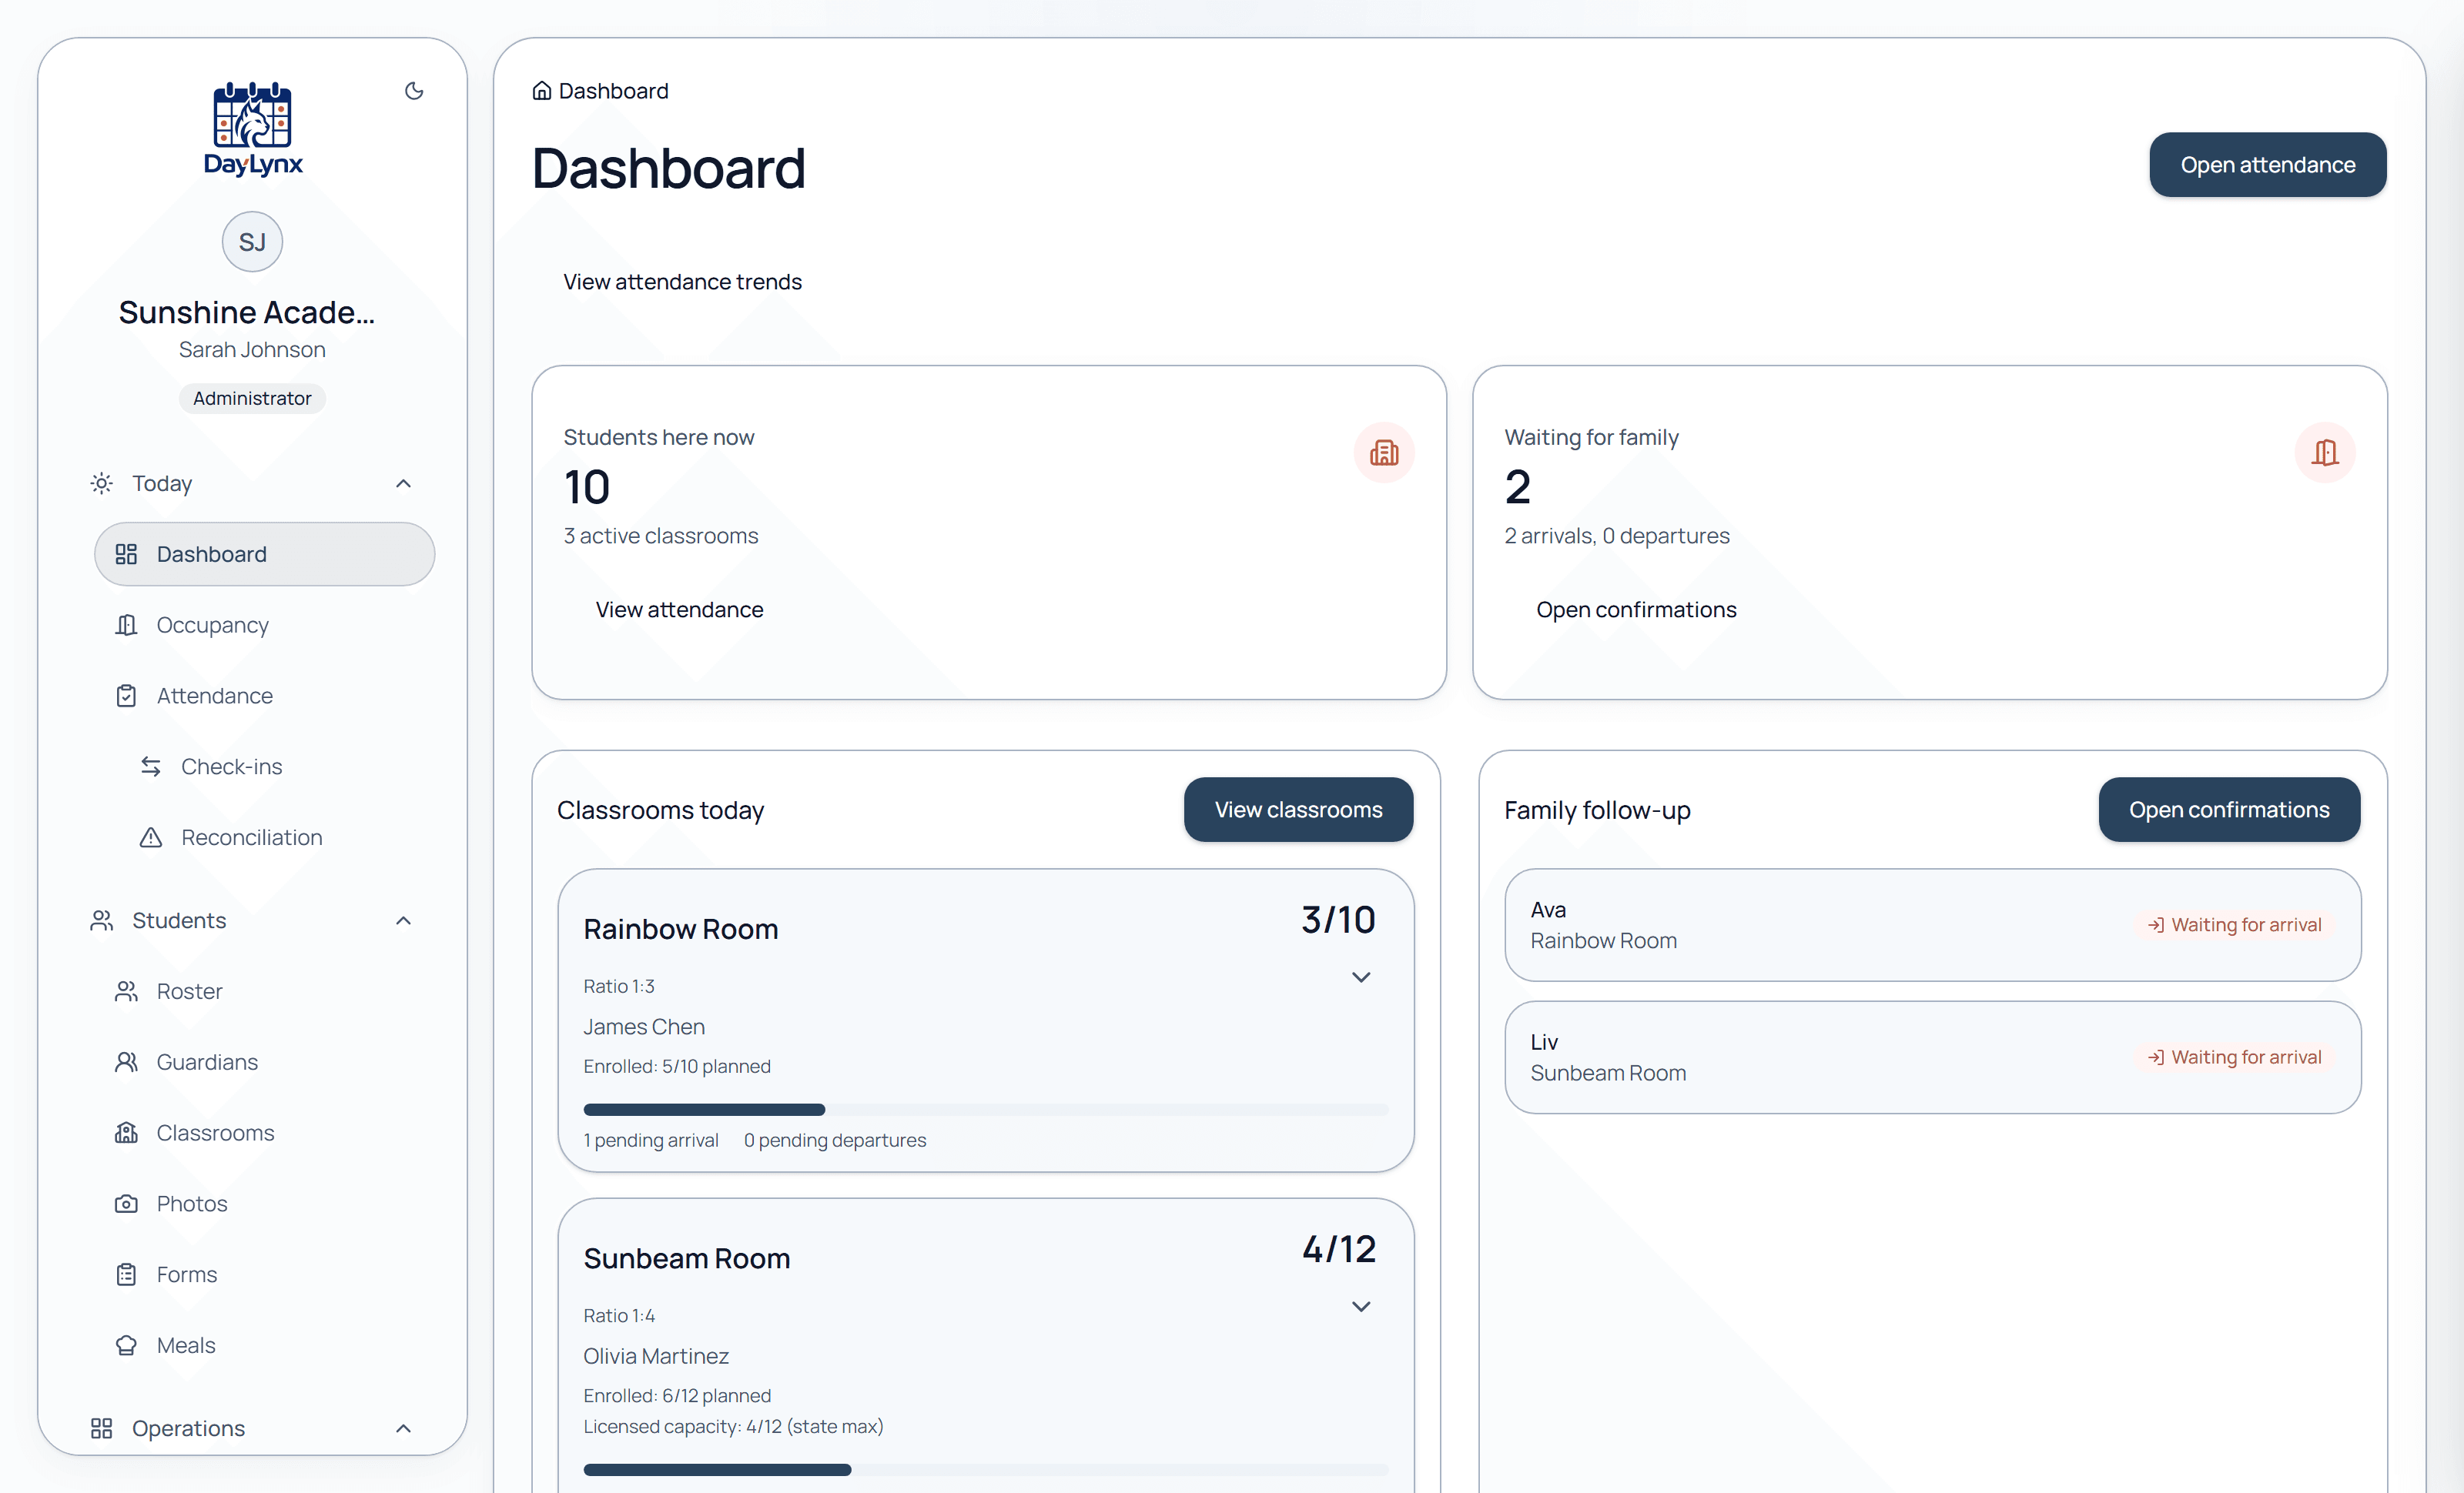Go to Meals in the sidebar
The height and width of the screenshot is (1493, 2464).
pyautogui.click(x=264, y=1347)
